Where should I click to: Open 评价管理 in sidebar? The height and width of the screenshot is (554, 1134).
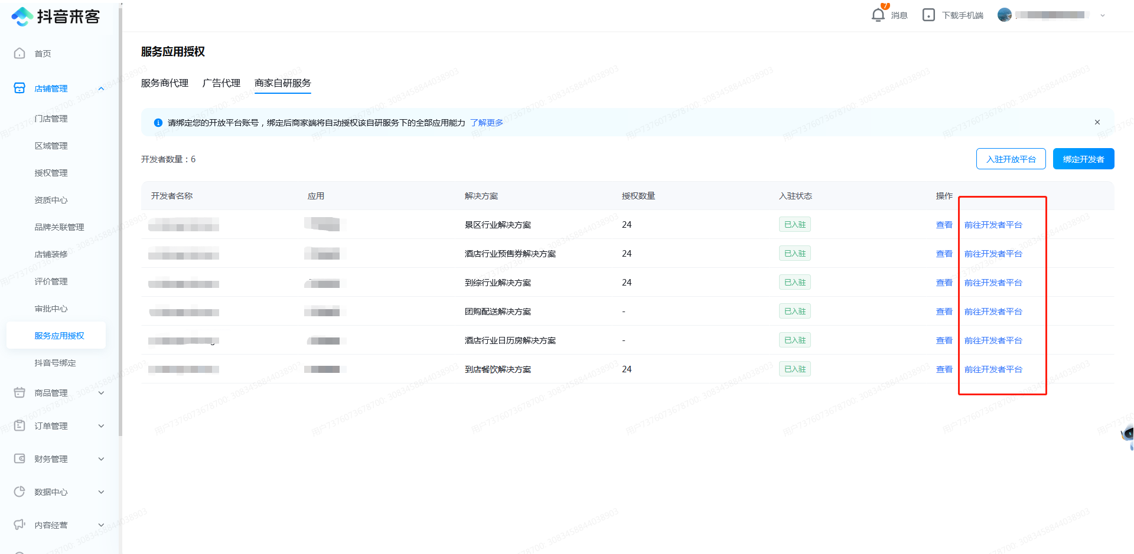tap(51, 281)
